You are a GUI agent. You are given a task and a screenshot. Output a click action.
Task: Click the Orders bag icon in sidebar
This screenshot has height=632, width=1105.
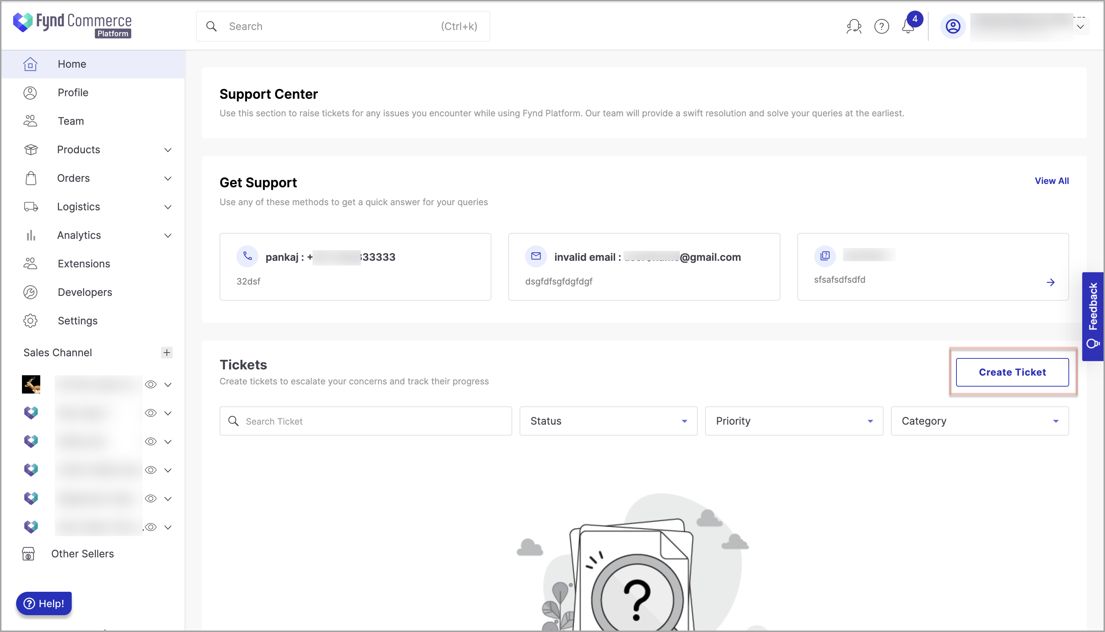pyautogui.click(x=30, y=178)
